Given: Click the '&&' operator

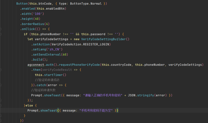Looking at the screenshot, I should coord(77,34).
